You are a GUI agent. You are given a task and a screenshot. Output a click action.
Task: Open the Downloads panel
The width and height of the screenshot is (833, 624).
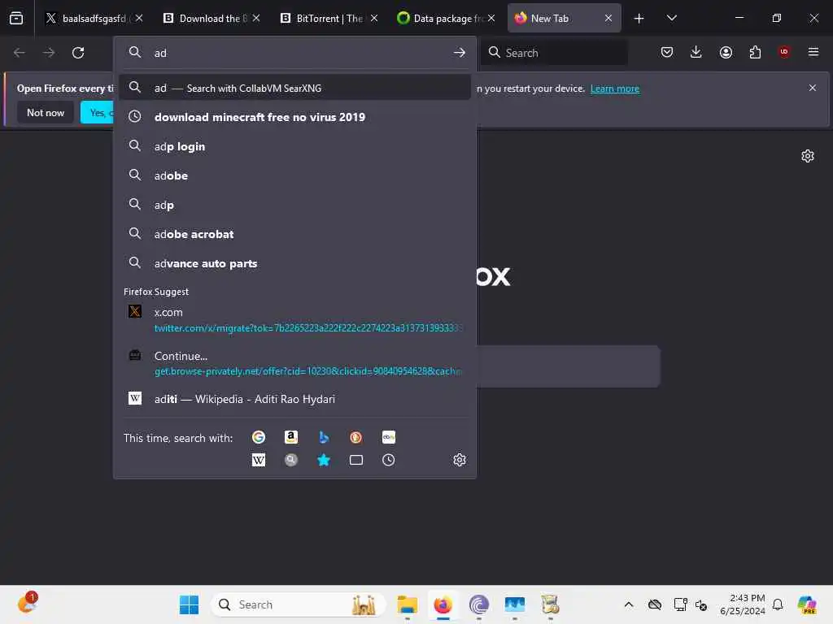pyautogui.click(x=696, y=52)
